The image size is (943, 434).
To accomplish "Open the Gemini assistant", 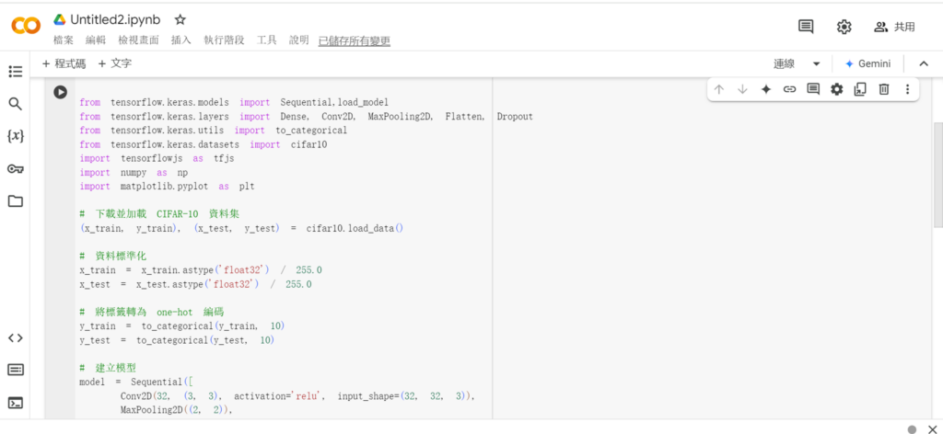I will pyautogui.click(x=867, y=63).
